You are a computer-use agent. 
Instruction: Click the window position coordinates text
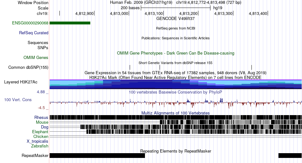point(209,3)
